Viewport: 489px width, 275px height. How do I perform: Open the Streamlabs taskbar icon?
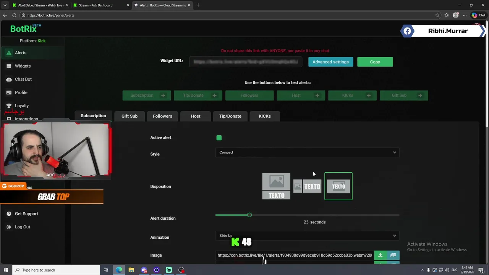169,270
